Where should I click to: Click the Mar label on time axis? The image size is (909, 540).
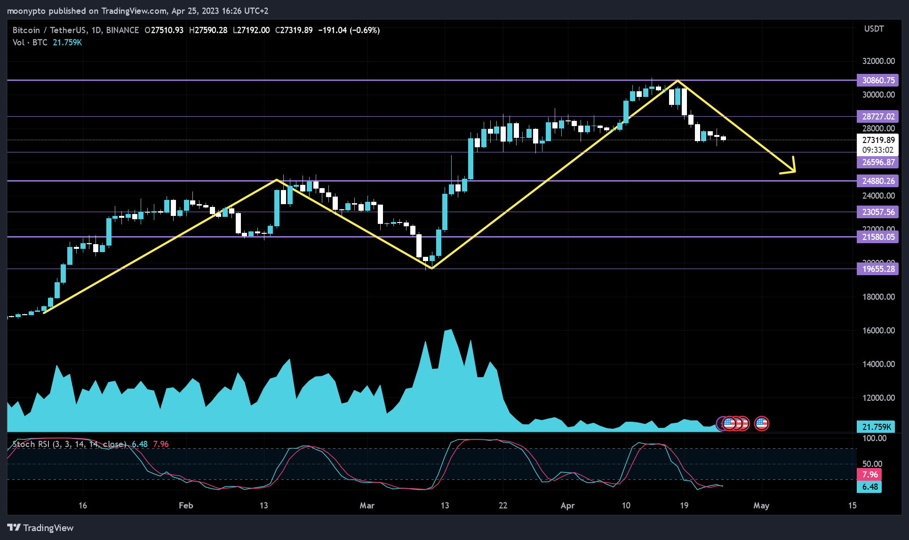click(367, 506)
